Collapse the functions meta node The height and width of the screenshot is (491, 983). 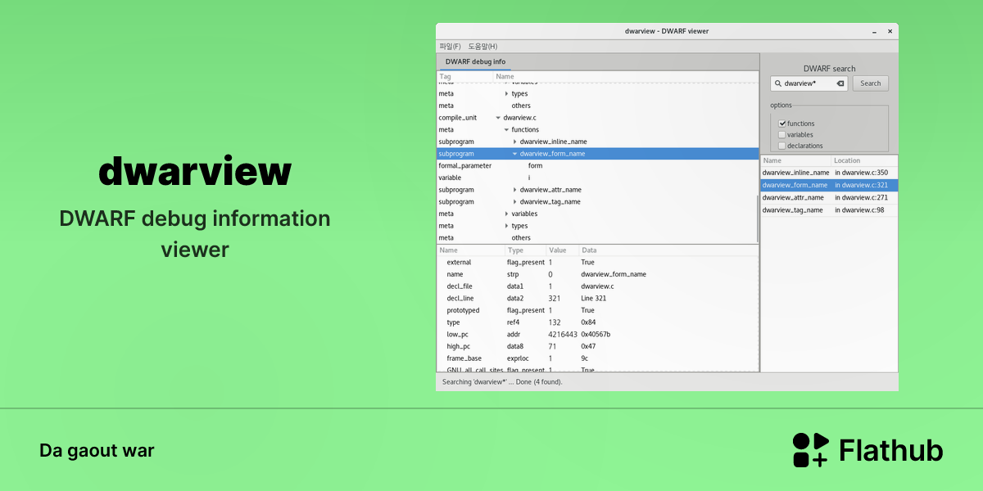coord(507,129)
